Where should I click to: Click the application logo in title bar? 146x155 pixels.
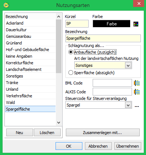click(6, 5)
